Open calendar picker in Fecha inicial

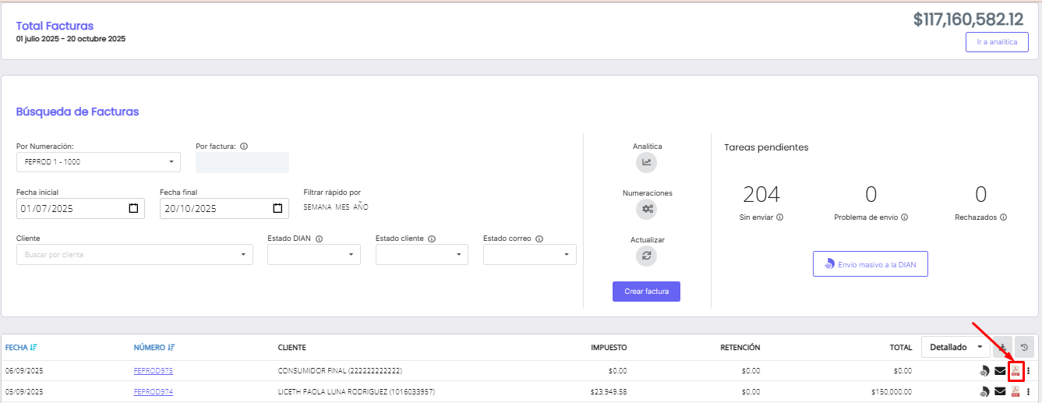(x=133, y=208)
